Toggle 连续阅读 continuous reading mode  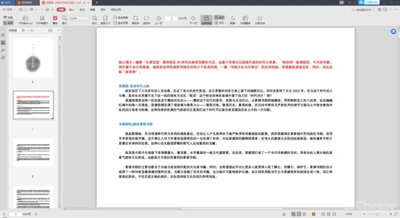click(206, 20)
